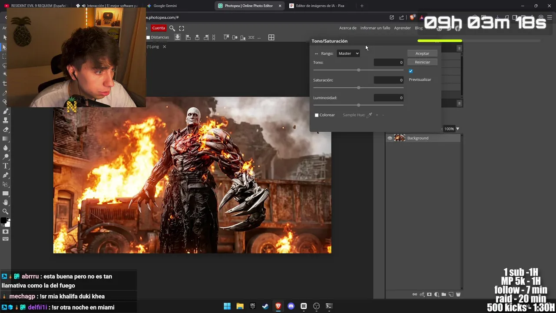Open the 100% opacity dropdown arrow
This screenshot has height=313, width=556.
[457, 129]
